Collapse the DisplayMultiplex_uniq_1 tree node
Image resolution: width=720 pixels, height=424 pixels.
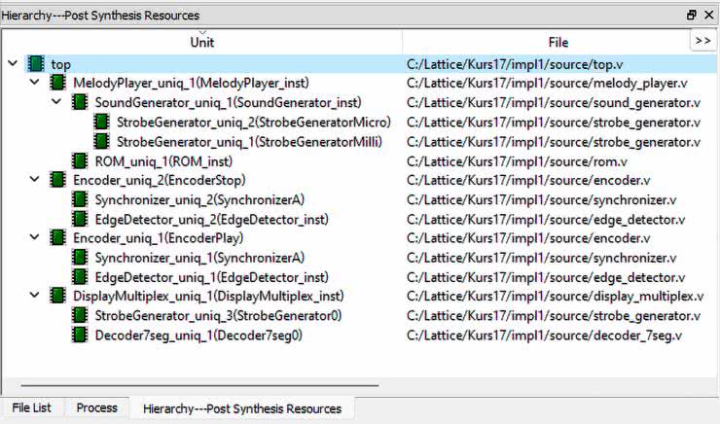click(x=34, y=297)
